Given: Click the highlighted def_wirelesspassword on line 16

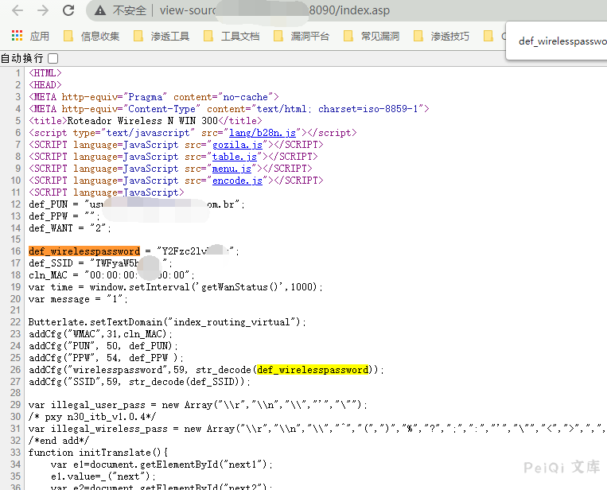Looking at the screenshot, I should point(84,251).
